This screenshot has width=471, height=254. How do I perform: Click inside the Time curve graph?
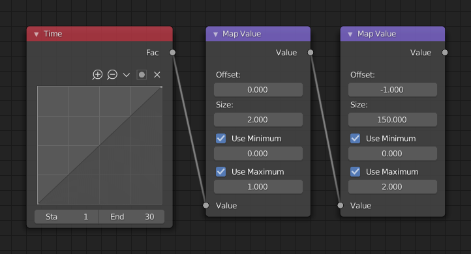point(100,145)
